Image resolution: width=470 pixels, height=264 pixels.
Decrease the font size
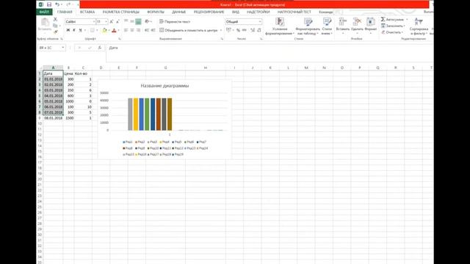(117, 22)
